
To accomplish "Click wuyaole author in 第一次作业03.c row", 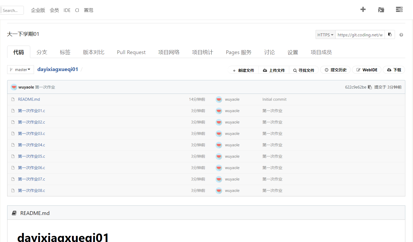I will click(232, 134).
